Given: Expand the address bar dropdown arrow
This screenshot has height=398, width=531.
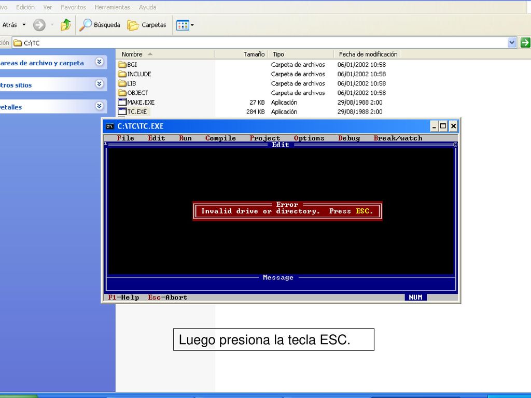Looking at the screenshot, I should [512, 42].
